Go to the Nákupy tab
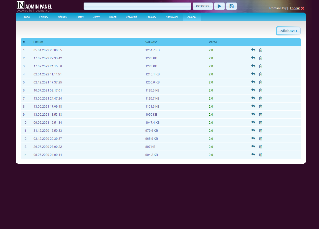The height and width of the screenshot is (229, 319). (62, 17)
